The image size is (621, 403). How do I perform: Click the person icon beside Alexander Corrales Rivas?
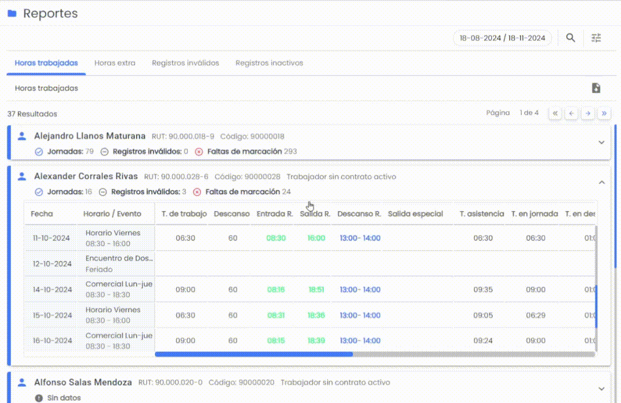point(22,177)
